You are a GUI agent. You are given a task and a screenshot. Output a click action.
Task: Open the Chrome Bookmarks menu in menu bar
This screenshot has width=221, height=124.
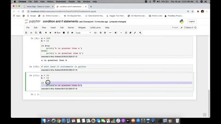pos(61,1)
